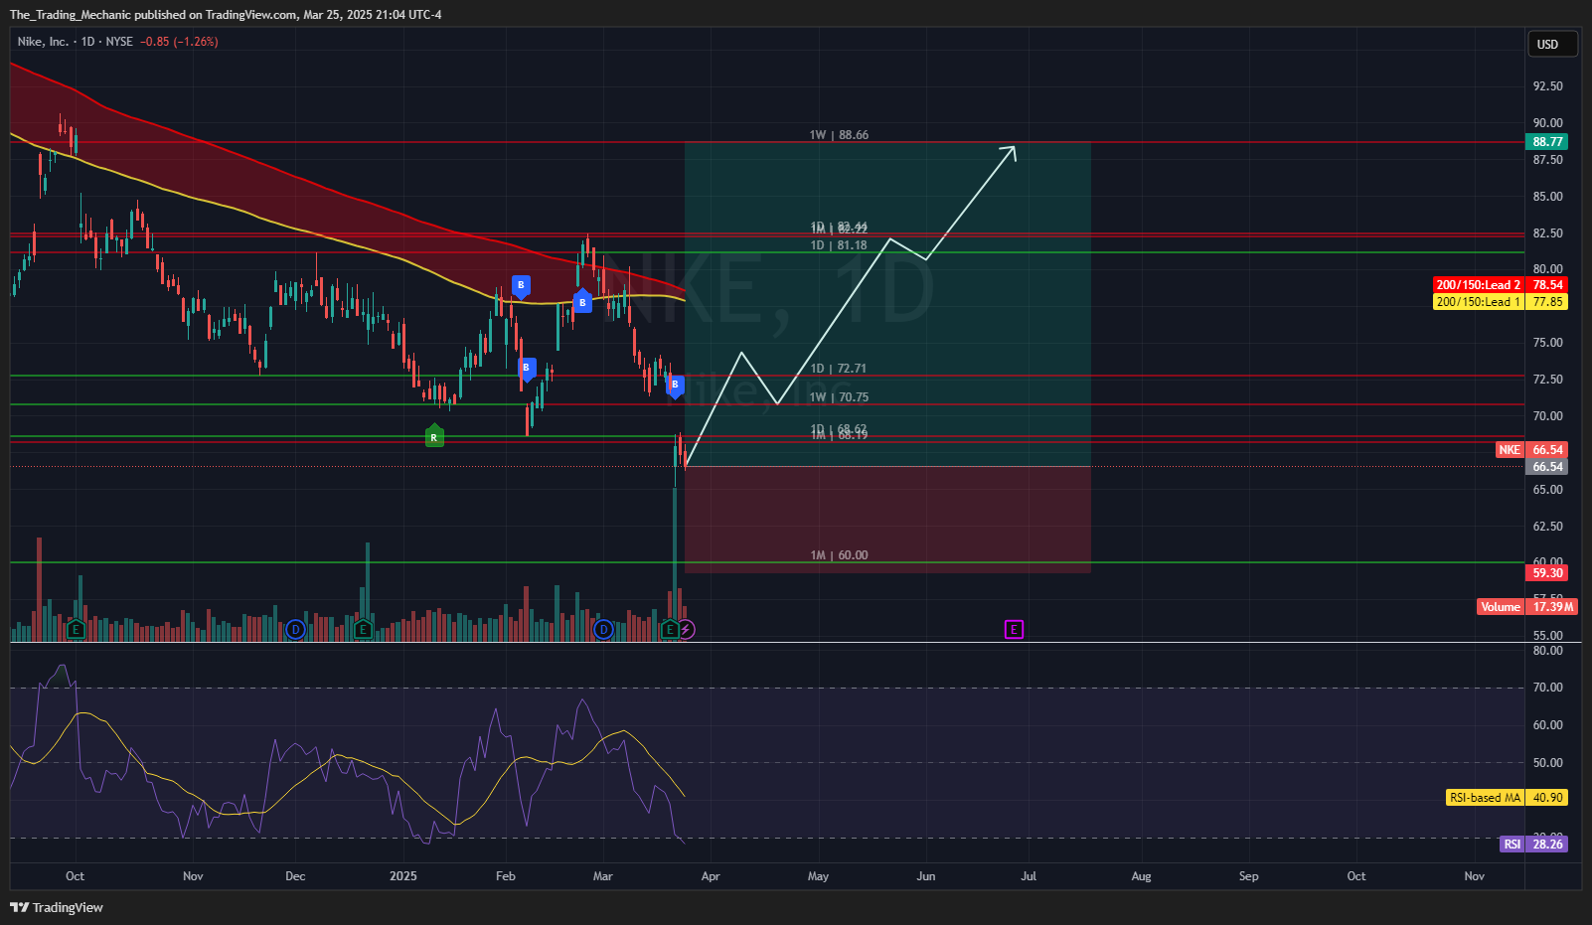Click the 1M | 60.00 level label
This screenshot has height=925, width=1592.
839,555
